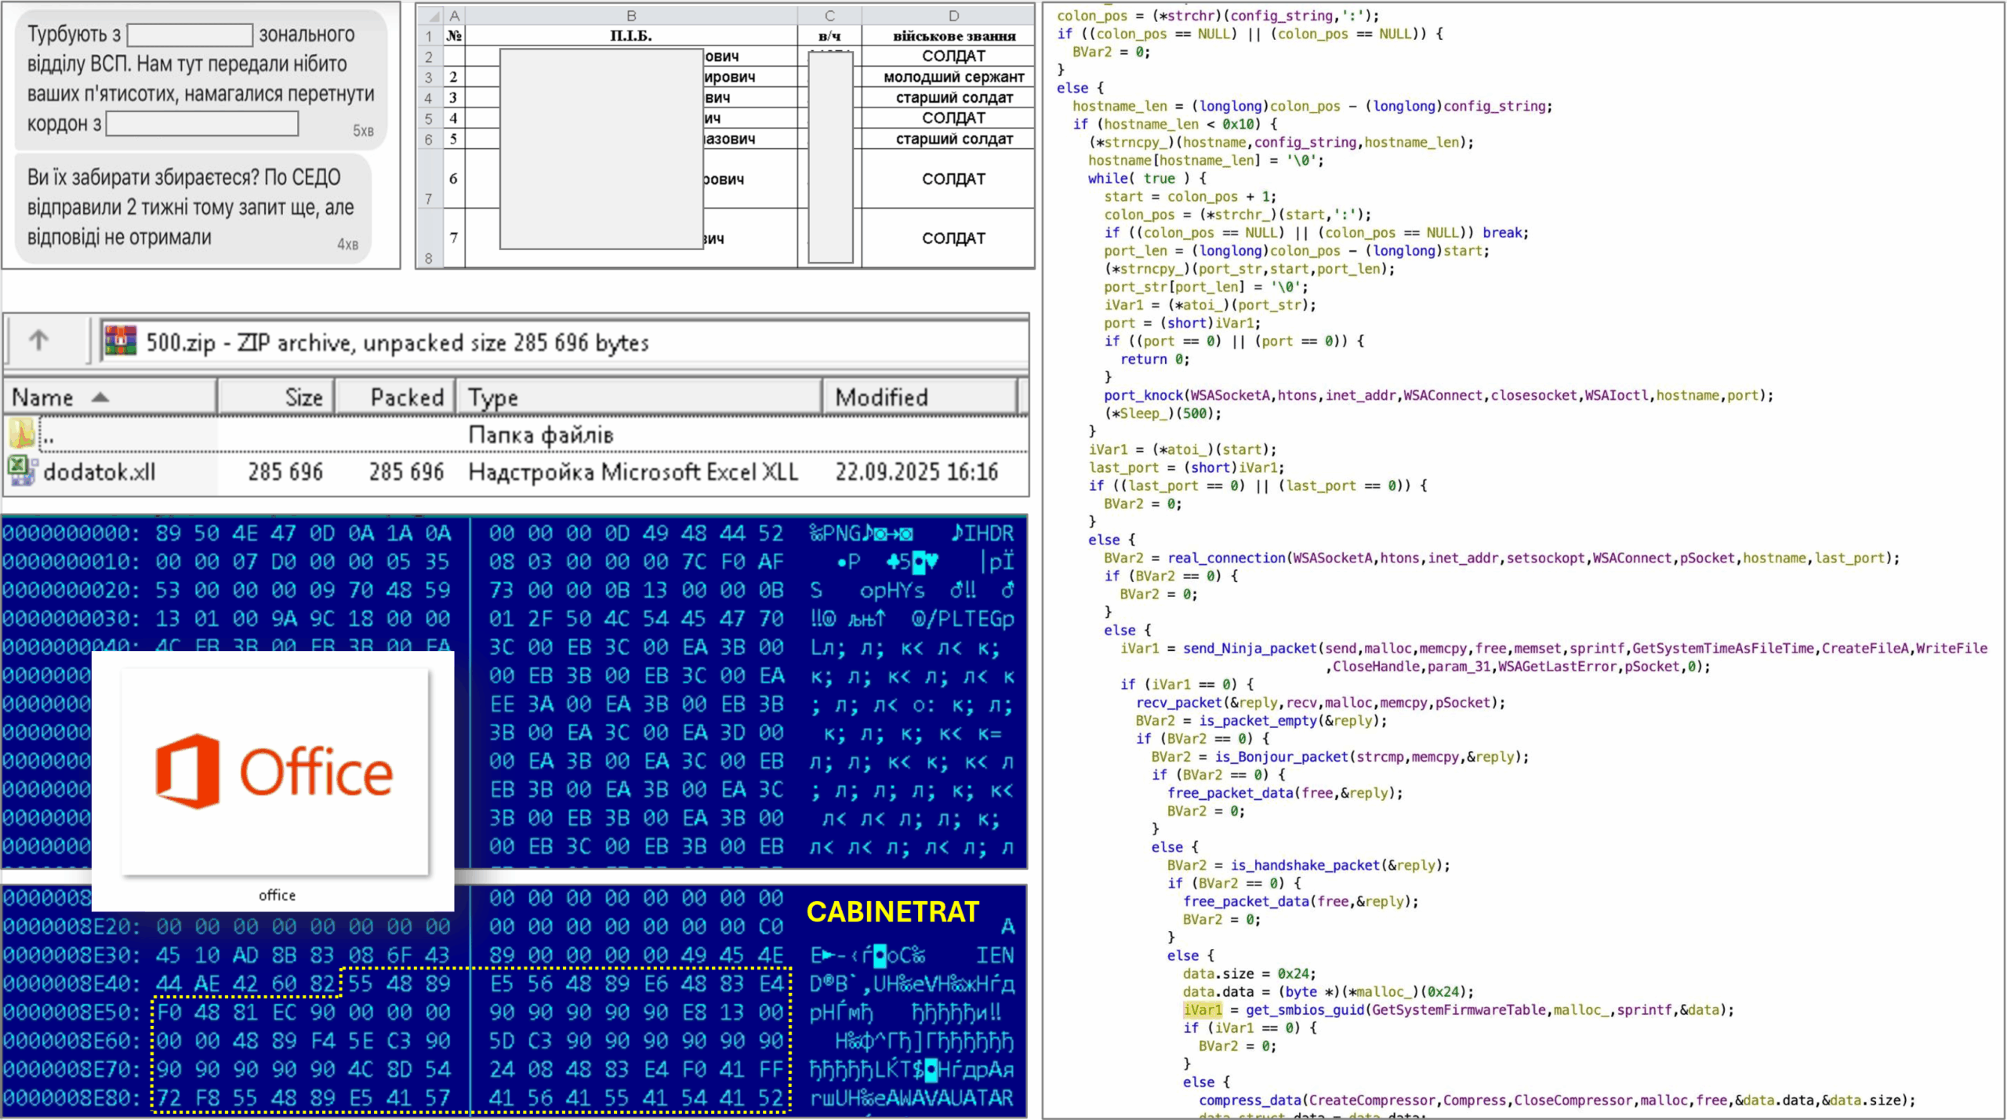2007x1120 pixels.
Task: Click the yellow CABINETRAT label
Action: 892,912
